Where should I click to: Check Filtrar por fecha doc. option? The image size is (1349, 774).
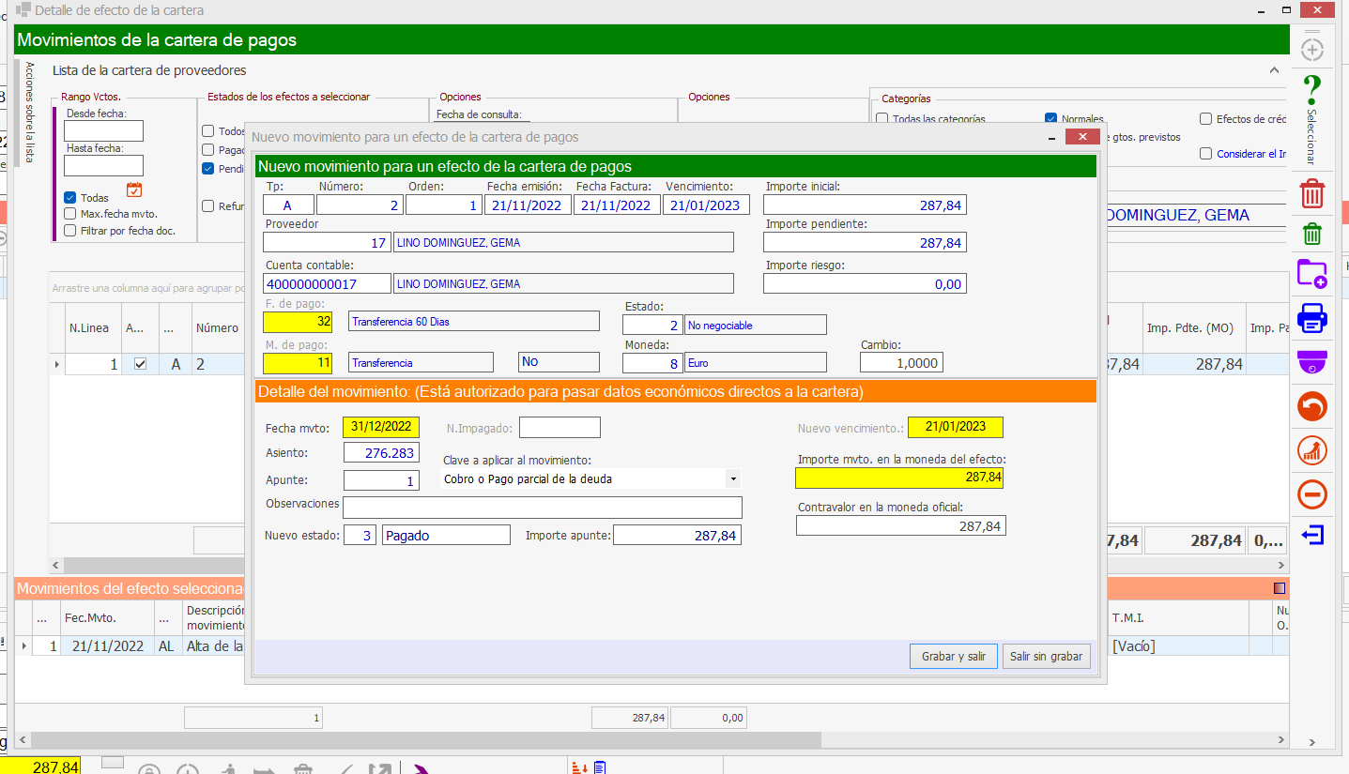pos(70,230)
